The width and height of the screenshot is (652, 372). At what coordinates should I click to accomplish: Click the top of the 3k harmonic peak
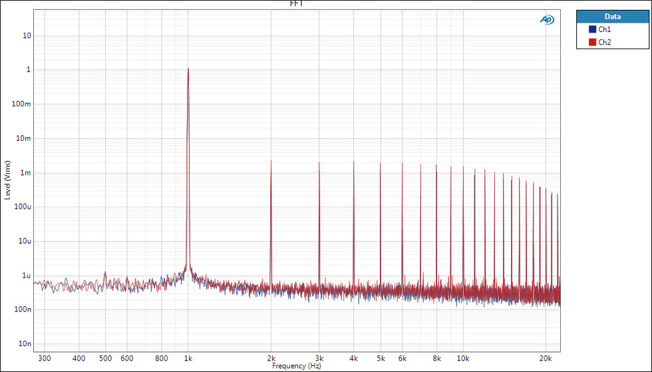click(x=319, y=163)
